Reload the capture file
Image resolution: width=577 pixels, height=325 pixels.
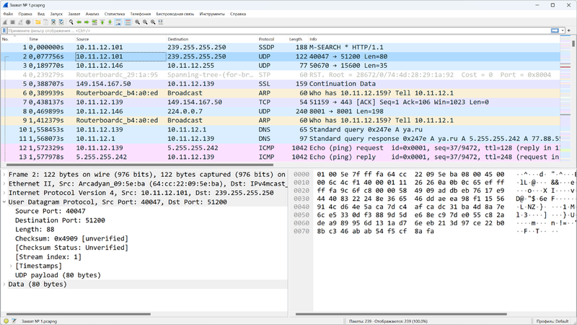click(61, 22)
